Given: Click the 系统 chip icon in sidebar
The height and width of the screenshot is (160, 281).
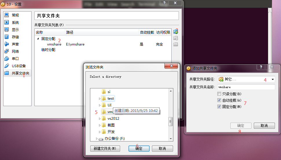Looking at the screenshot, I should [x=7, y=22].
